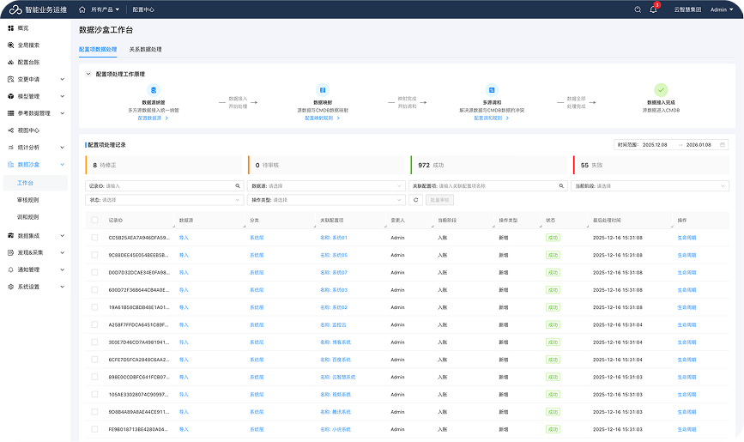Open the 数据源 filter dropdown
Screen dimensions: 744x442
point(326,185)
